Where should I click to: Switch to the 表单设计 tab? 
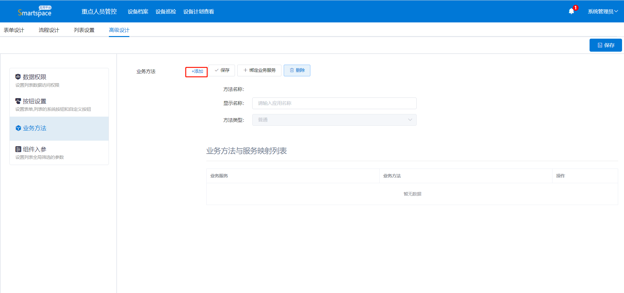(14, 30)
